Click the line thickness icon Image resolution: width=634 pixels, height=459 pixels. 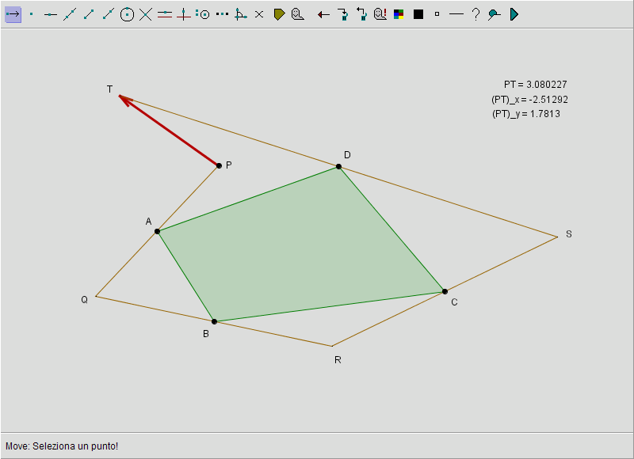coord(456,14)
